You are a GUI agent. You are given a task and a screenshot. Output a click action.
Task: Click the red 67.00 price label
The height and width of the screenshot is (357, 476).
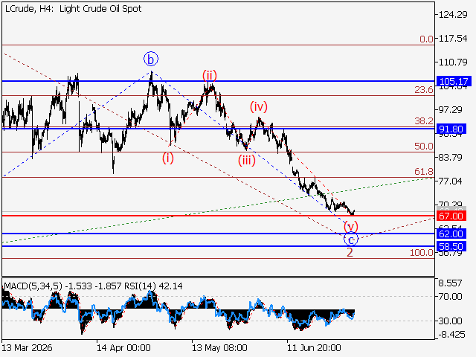coord(451,216)
